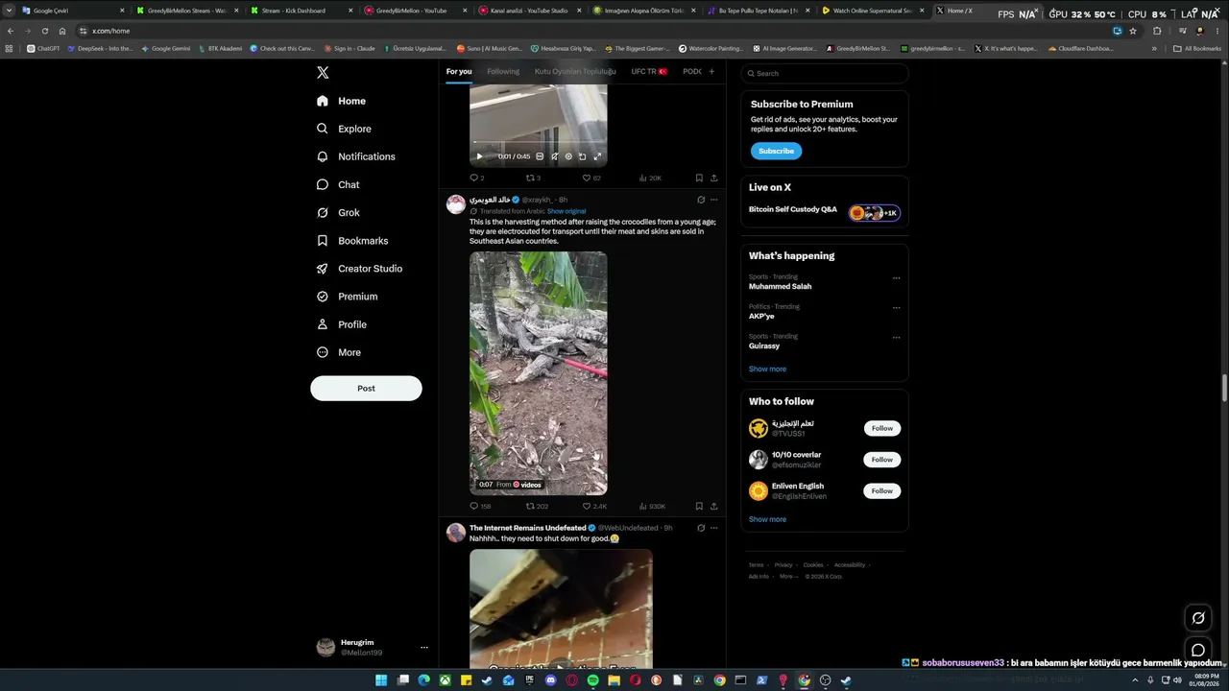The image size is (1229, 691).
Task: Open account switcher menu next to Herugrim
Action: click(423, 648)
